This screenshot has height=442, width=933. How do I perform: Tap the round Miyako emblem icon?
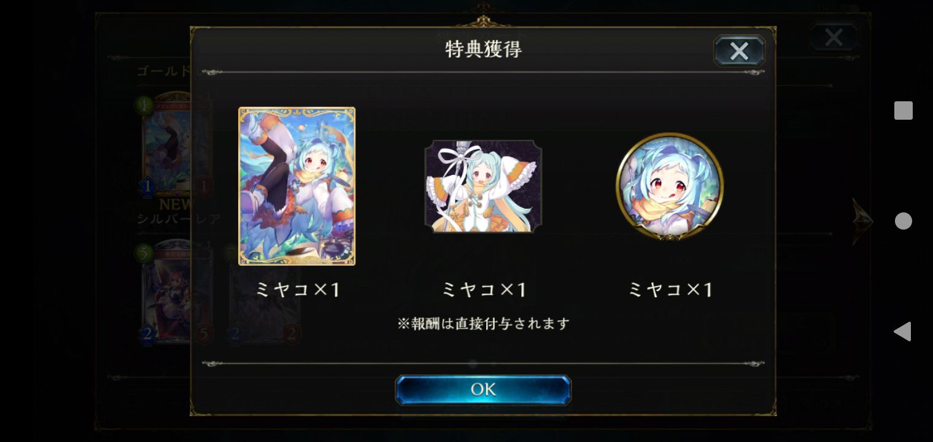[x=670, y=186]
